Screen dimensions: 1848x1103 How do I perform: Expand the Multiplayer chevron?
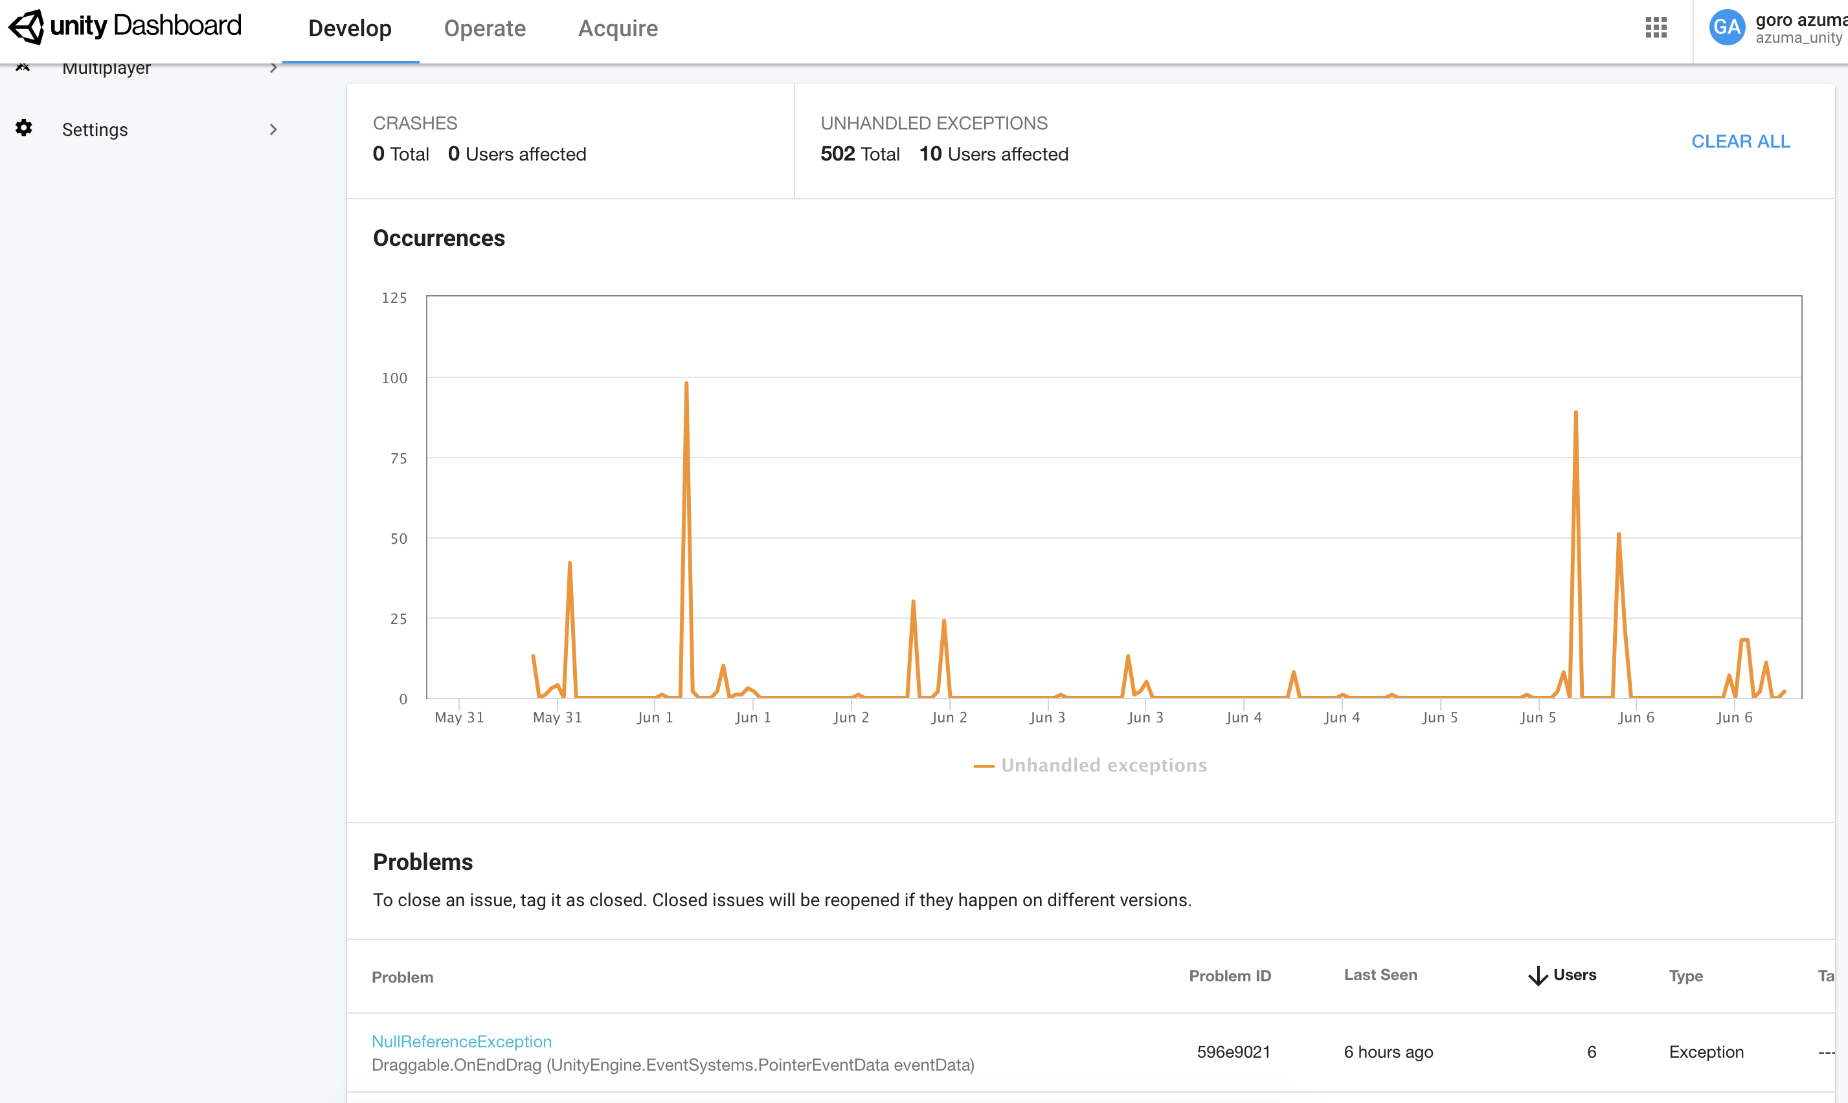[x=273, y=69]
